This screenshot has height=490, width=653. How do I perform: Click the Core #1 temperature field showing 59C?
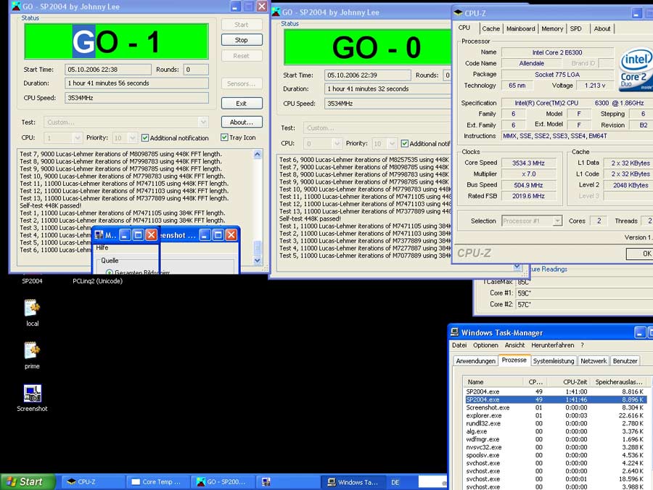585,293
